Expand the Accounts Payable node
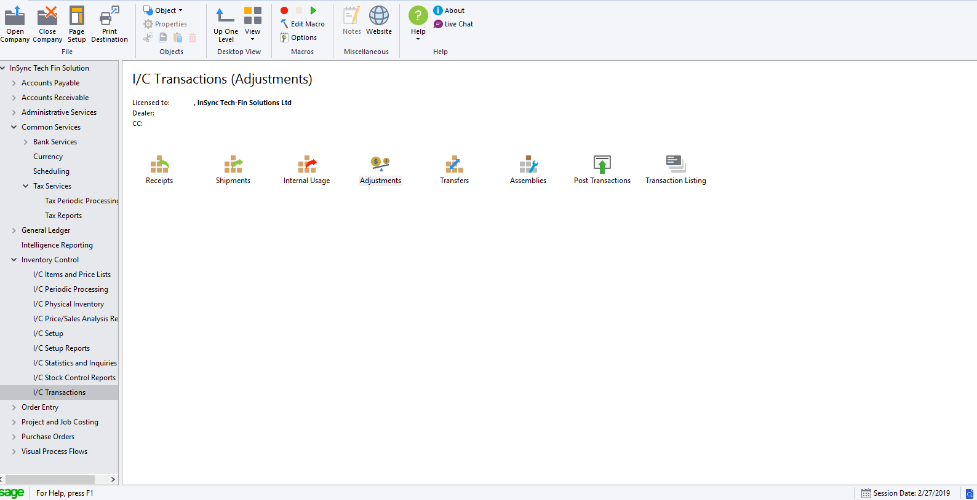977x500 pixels. pos(14,83)
